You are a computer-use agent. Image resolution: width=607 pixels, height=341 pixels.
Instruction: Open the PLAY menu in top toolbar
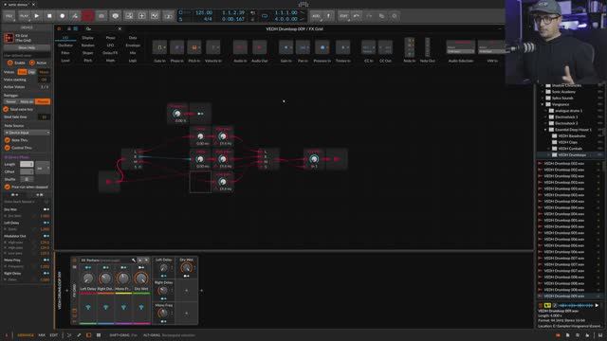coord(24,16)
